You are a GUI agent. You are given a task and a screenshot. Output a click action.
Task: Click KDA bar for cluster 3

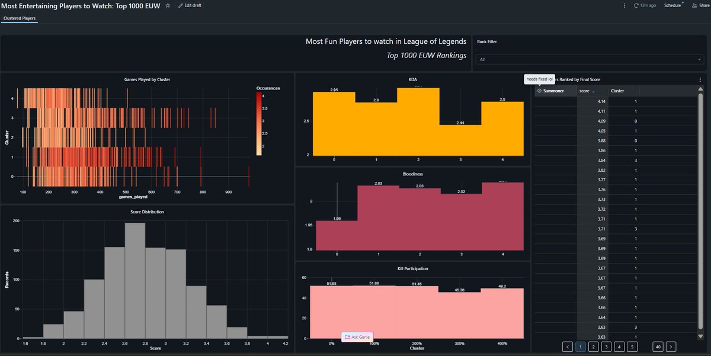pyautogui.click(x=460, y=140)
